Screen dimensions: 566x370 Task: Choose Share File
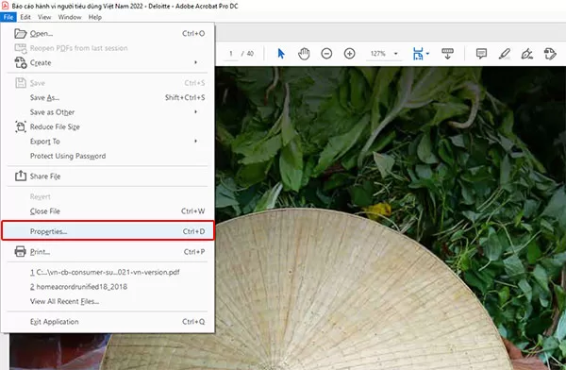click(x=108, y=177)
